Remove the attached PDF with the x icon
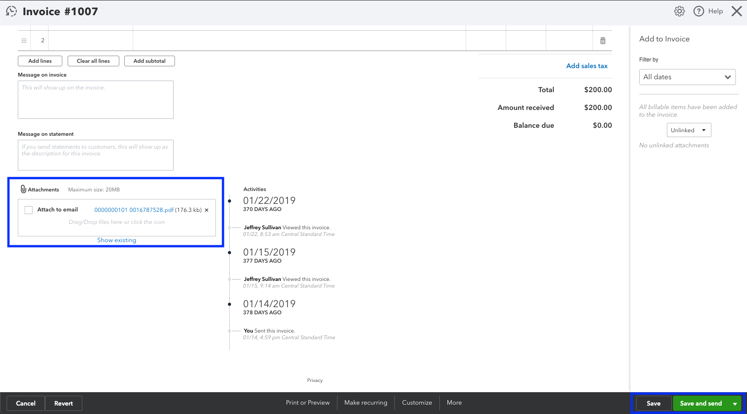The width and height of the screenshot is (747, 414). pos(207,210)
